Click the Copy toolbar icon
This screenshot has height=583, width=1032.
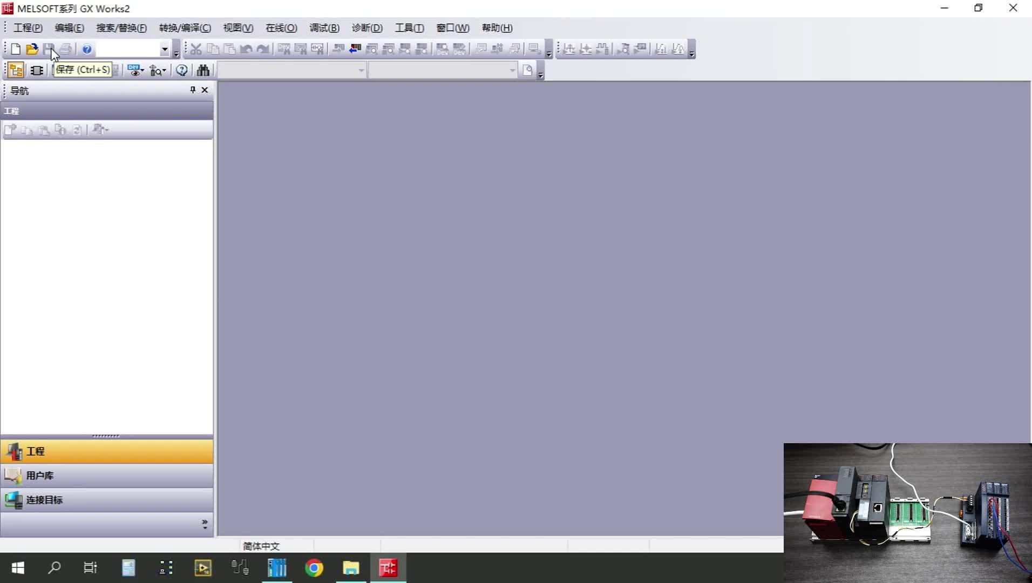coord(213,49)
